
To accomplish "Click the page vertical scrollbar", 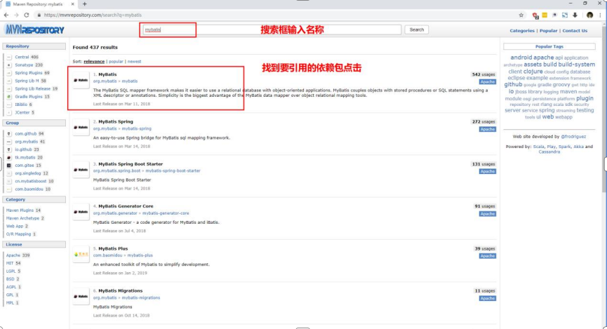I will pyautogui.click(x=604, y=108).
